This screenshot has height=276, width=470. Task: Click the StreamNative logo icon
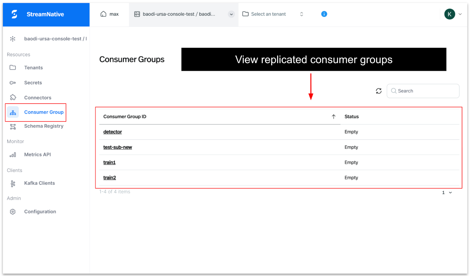pos(14,14)
